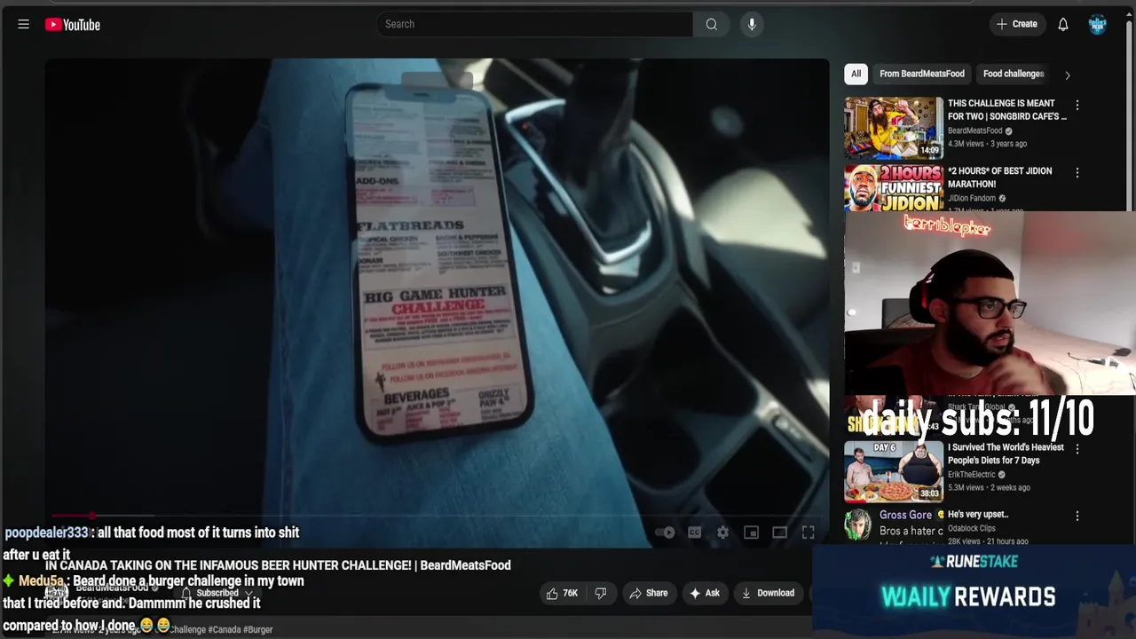Enter fullscreen on the video player
The height and width of the screenshot is (639, 1136).
[808, 532]
